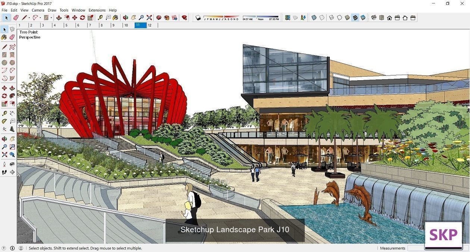
Task: Switch to scene tab 1
Action: 22,25
